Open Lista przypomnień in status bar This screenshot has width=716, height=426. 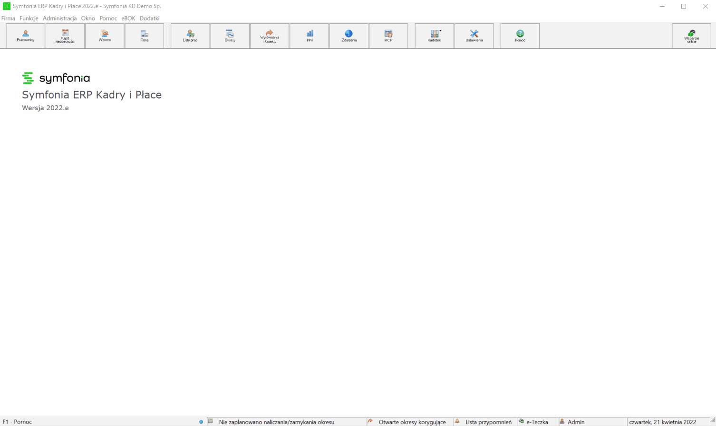488,422
